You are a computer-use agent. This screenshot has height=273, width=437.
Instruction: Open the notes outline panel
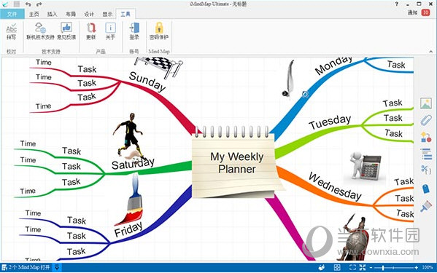click(x=426, y=154)
